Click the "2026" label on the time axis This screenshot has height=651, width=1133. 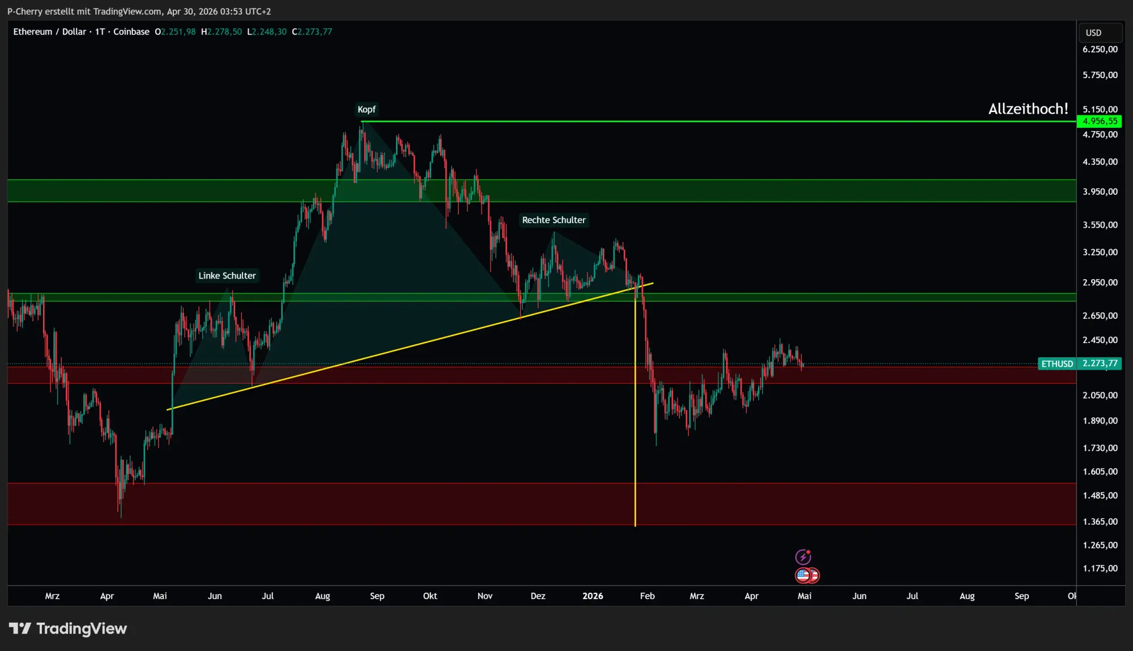[593, 596]
